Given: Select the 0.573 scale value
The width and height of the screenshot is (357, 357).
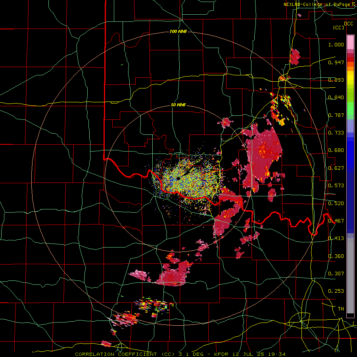Looking at the screenshot, I should 336,186.
